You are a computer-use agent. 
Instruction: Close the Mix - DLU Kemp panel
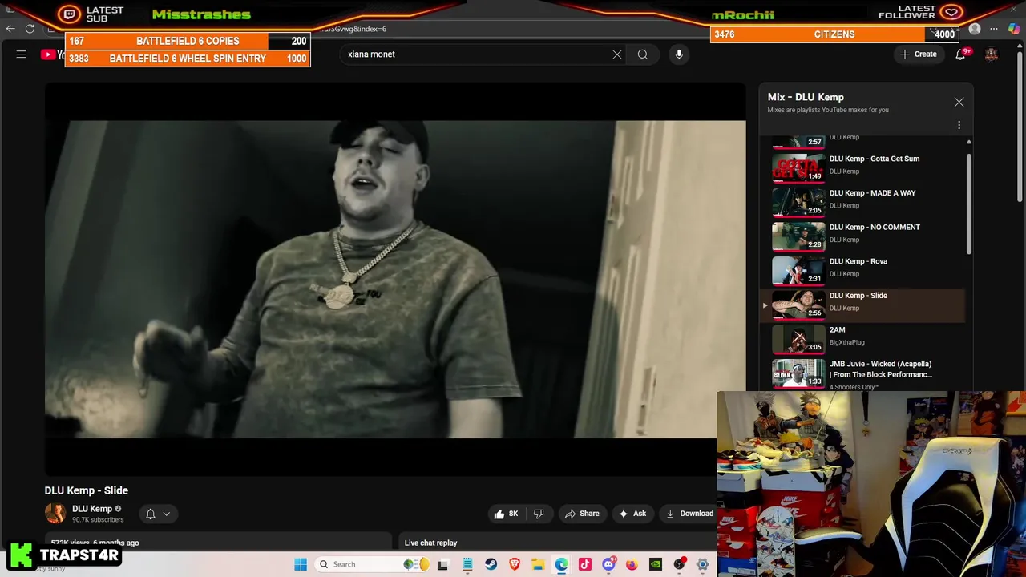coord(959,103)
